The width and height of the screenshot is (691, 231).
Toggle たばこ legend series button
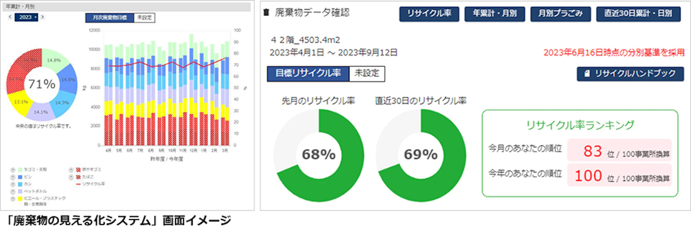(x=71, y=177)
